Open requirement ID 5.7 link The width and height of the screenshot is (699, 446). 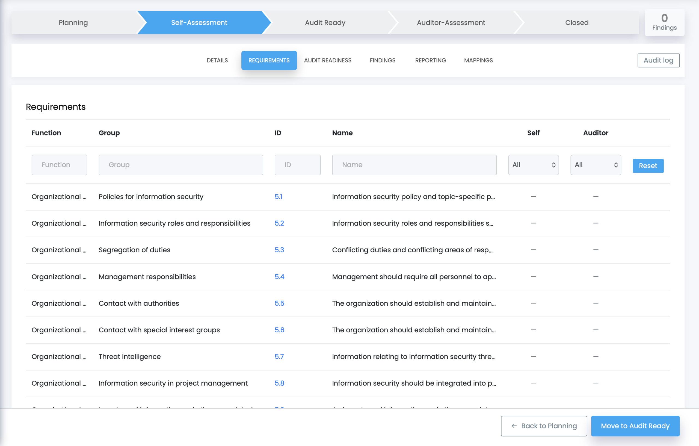pos(279,357)
